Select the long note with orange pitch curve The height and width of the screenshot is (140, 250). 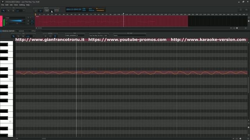132,73
